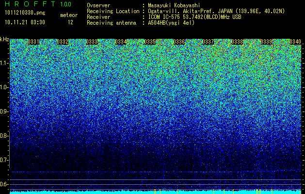This screenshot has width=305, height=194.
Task: Click the kHz axis unit label
Action: pos(4,39)
